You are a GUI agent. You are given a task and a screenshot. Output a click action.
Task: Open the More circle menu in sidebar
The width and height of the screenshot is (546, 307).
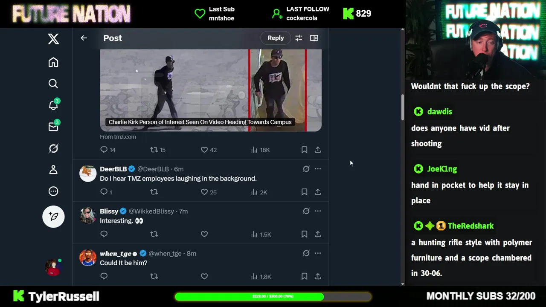pyautogui.click(x=53, y=191)
